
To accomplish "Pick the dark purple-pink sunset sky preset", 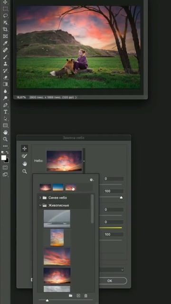I will coord(57,275).
